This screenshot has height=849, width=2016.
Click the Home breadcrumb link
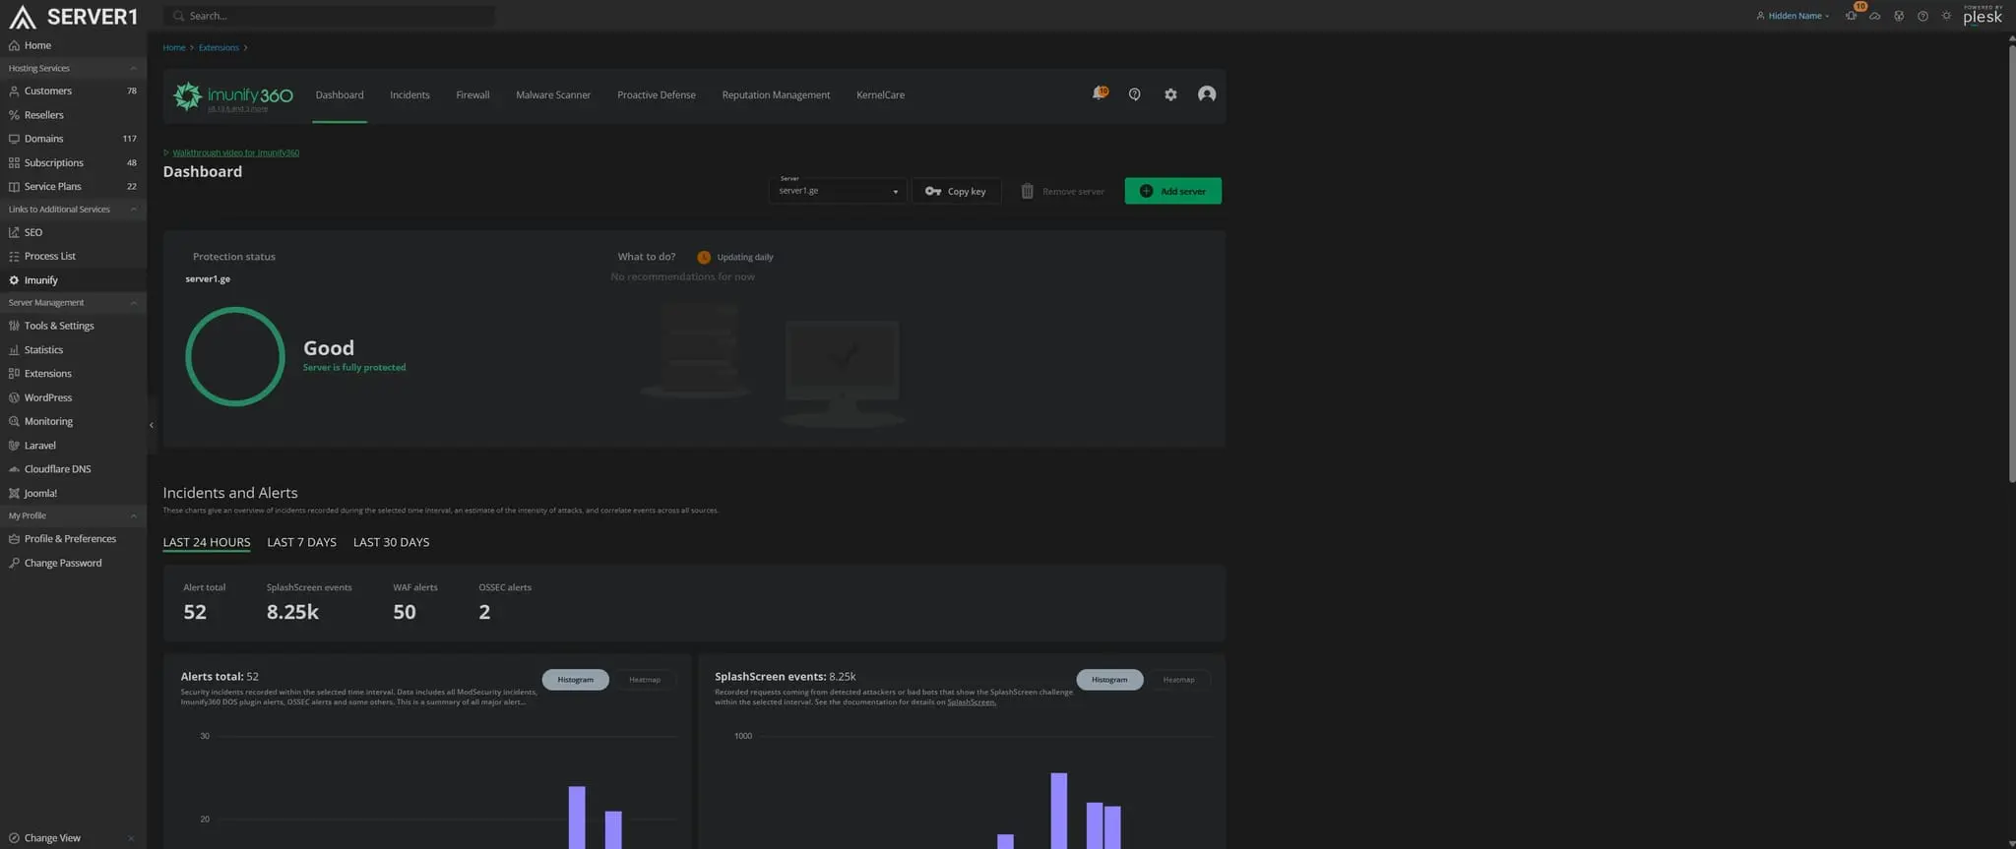pos(174,47)
